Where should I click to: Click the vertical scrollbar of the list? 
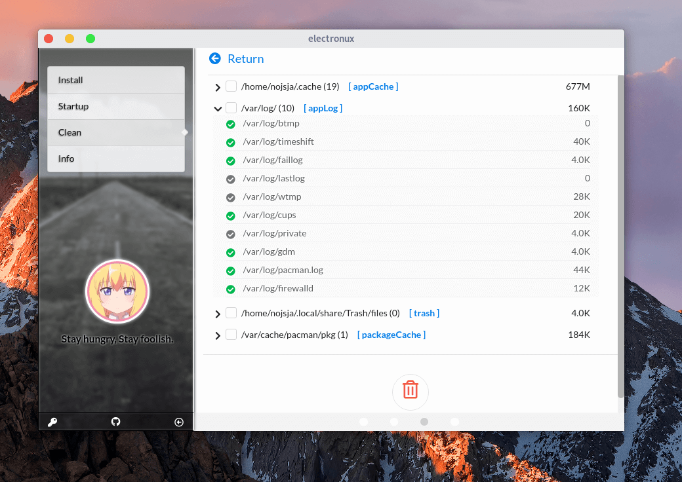point(620,236)
